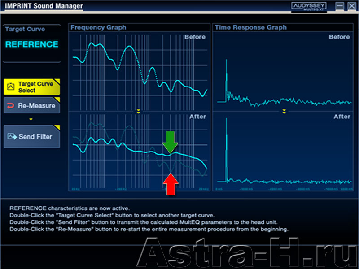The image size is (359, 269).
Task: Click the Re-Measure button
Action: click(32, 105)
